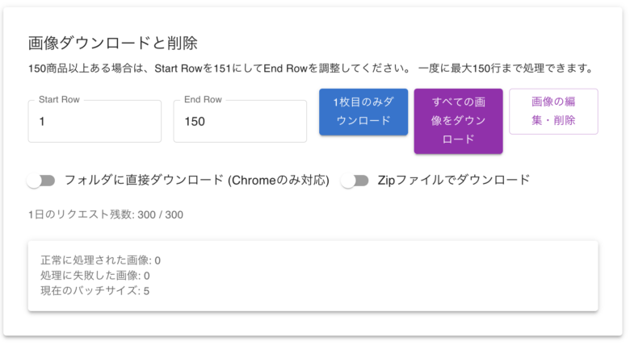The height and width of the screenshot is (345, 630).
Task: Open 画像の編集・削除 outlined button
Action: coord(553,111)
